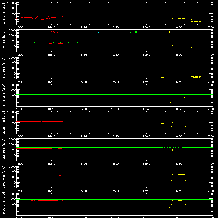Click the 10 tick value of the 1415 MHz panel

14,101
